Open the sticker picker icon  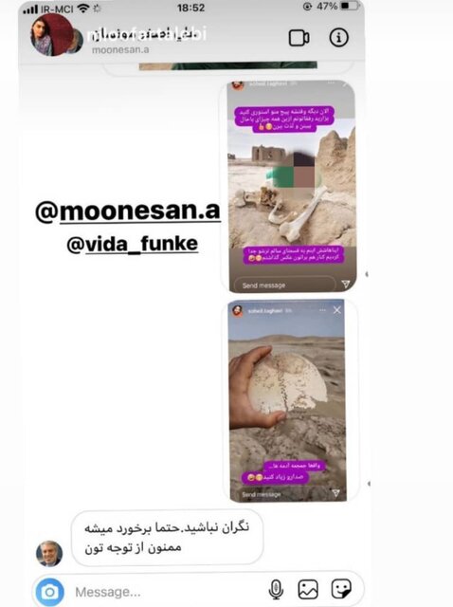click(341, 589)
